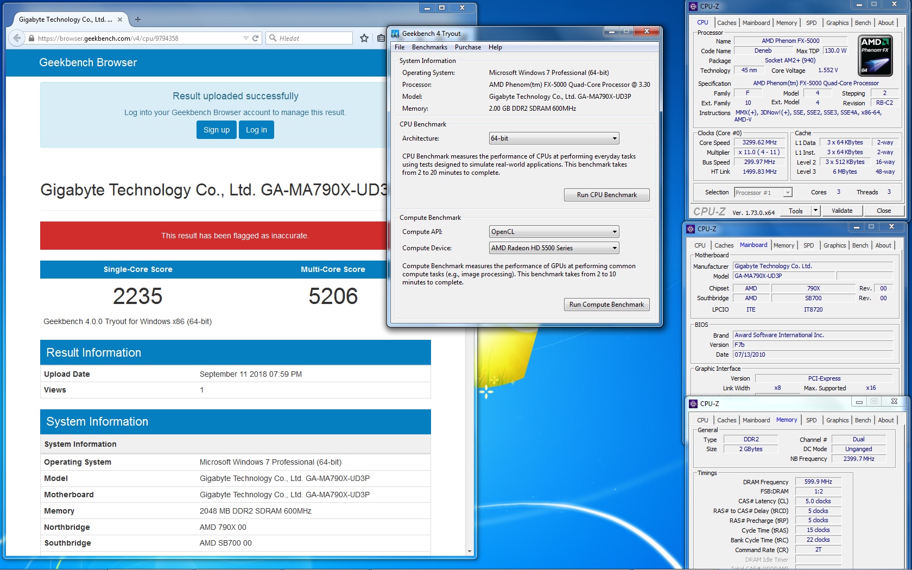
Task: Close the Gigabyte Technology browser tab
Action: 120,20
